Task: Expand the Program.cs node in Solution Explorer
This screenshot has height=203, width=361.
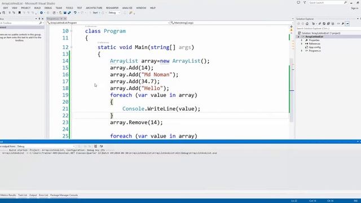Action: [x=302, y=51]
